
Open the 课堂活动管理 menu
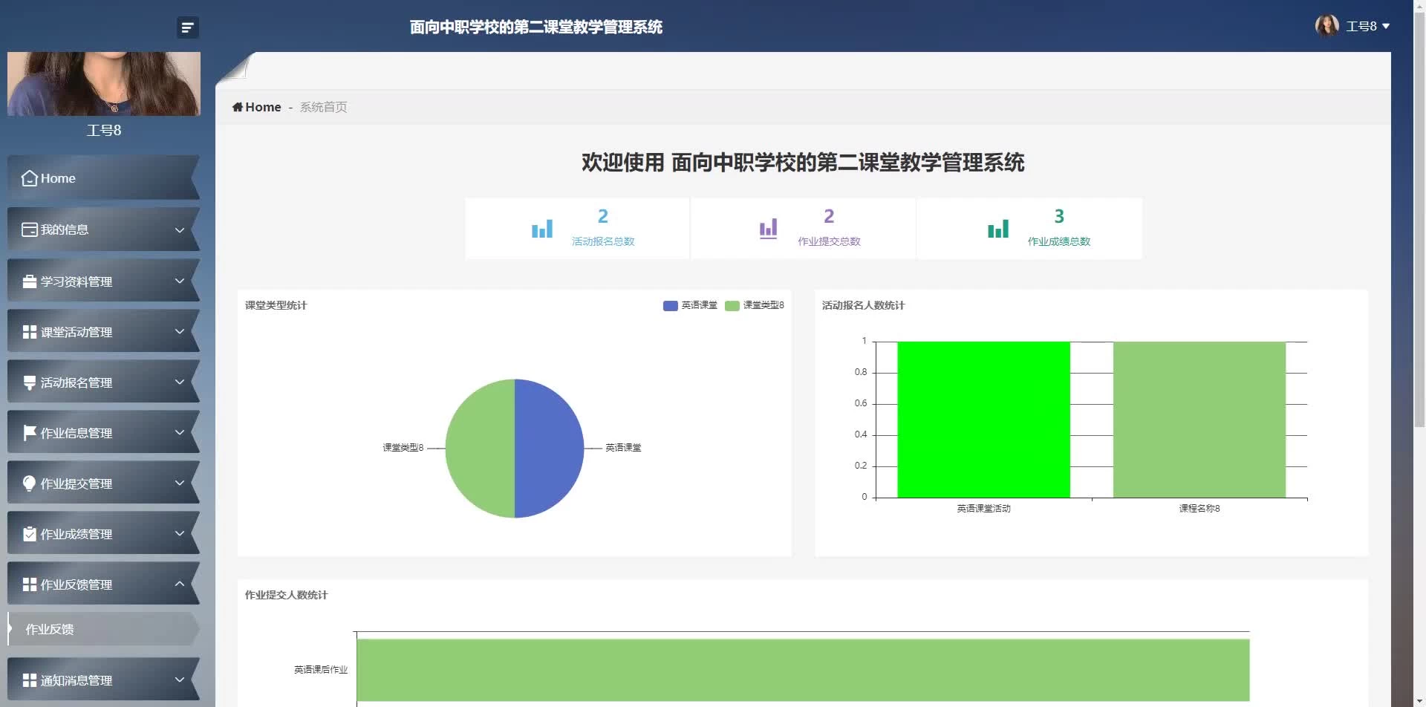pyautogui.click(x=76, y=332)
